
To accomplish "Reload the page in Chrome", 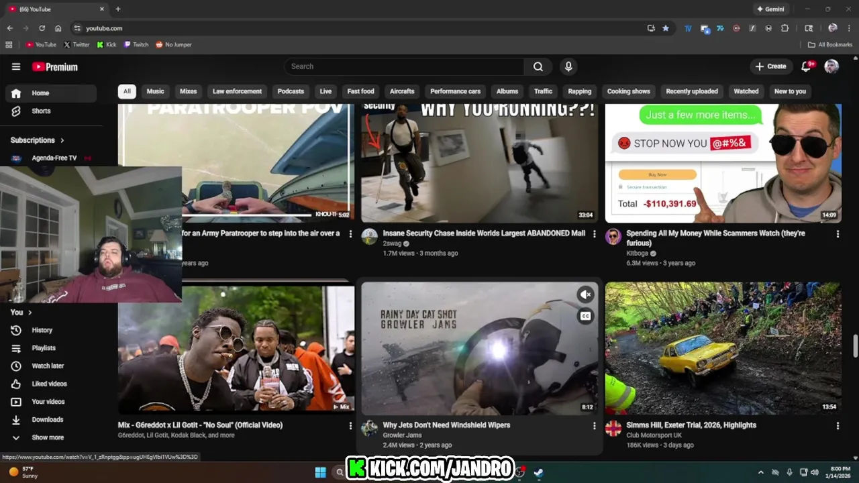I will click(42, 28).
